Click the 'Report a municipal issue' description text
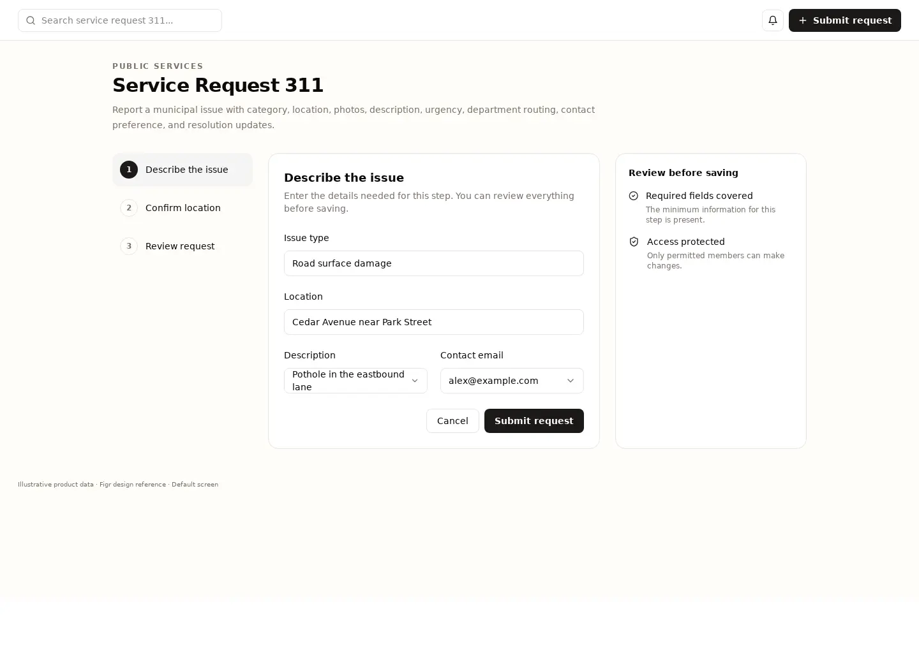Viewport: 919px width, 653px height. 354,117
